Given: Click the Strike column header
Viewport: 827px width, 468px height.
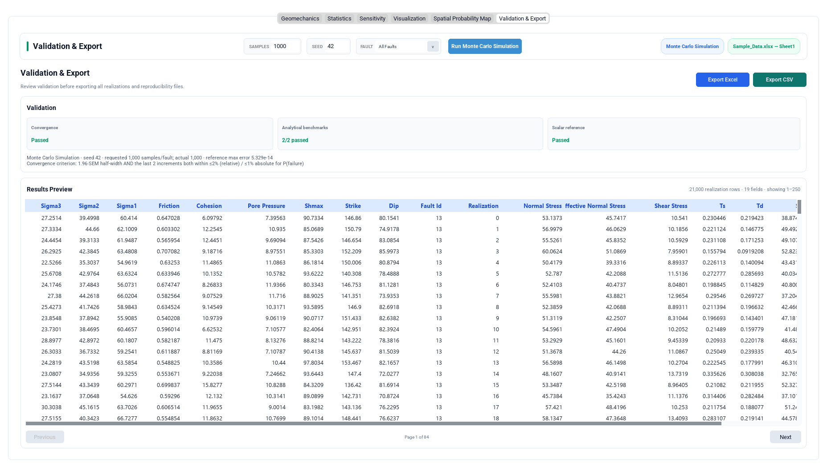Looking at the screenshot, I should [353, 206].
